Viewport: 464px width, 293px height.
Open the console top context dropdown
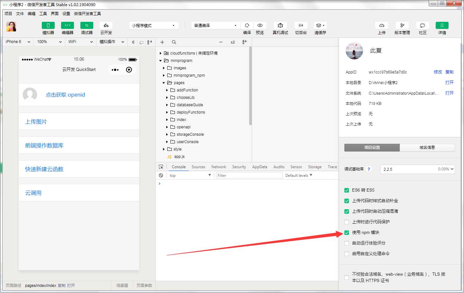190,175
